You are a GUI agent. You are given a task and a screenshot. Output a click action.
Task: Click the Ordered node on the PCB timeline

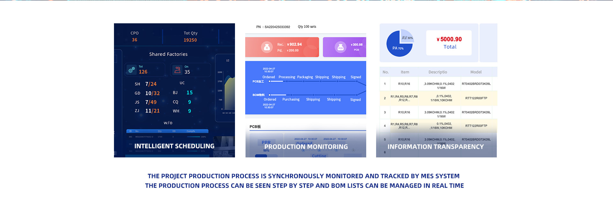pos(269,81)
